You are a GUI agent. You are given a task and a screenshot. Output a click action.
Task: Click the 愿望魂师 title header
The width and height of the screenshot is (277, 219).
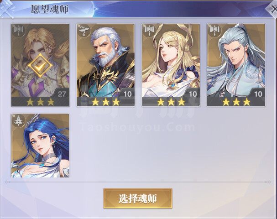pos(50,9)
